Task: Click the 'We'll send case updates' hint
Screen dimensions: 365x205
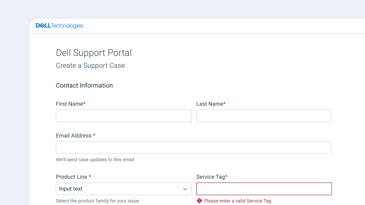Action: [95, 159]
